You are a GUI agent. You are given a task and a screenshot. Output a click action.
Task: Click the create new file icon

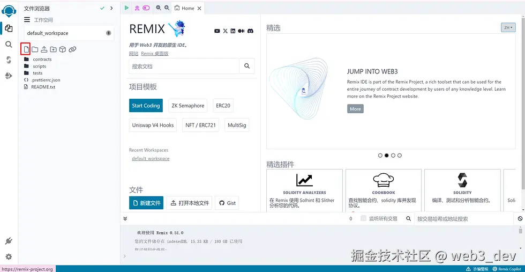point(26,49)
